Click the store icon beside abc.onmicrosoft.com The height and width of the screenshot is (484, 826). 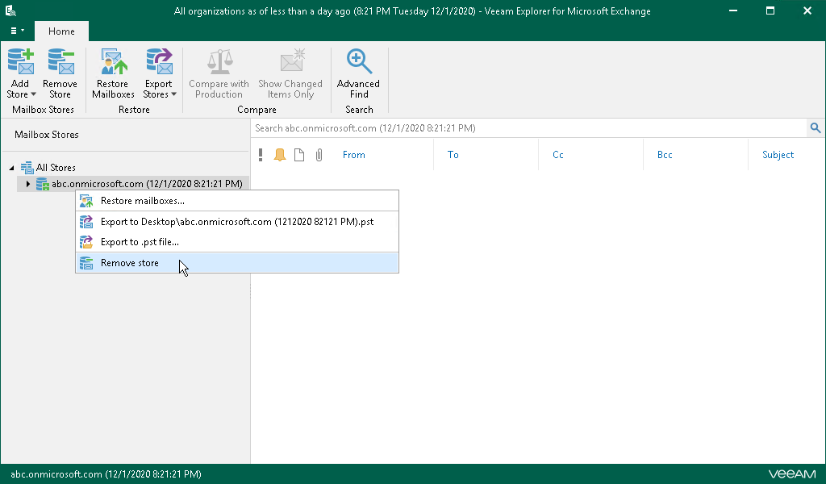click(x=42, y=184)
